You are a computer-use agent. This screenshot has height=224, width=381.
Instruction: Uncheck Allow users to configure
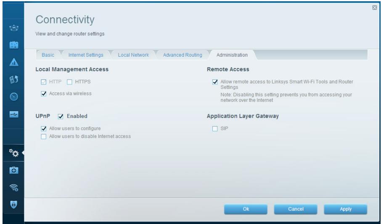pyautogui.click(x=43, y=129)
